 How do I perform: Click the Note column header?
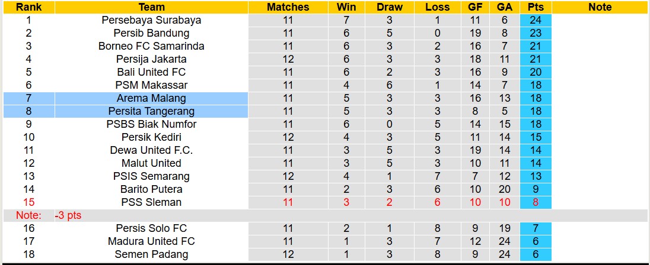coord(600,7)
